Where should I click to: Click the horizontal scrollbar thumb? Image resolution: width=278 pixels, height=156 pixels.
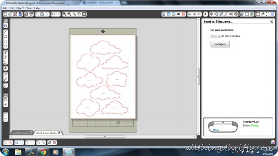coord(105,137)
